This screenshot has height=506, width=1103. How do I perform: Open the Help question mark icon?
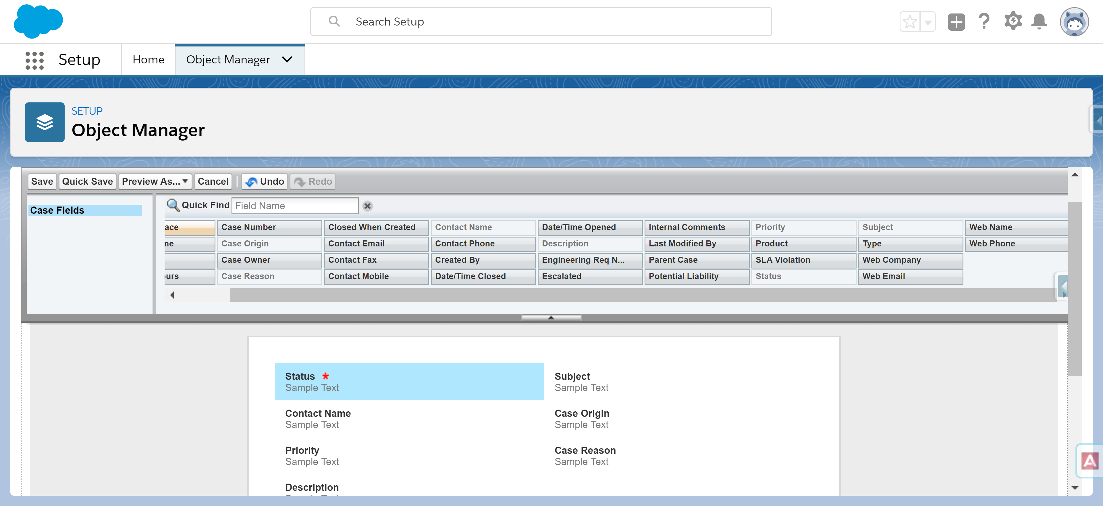(984, 22)
